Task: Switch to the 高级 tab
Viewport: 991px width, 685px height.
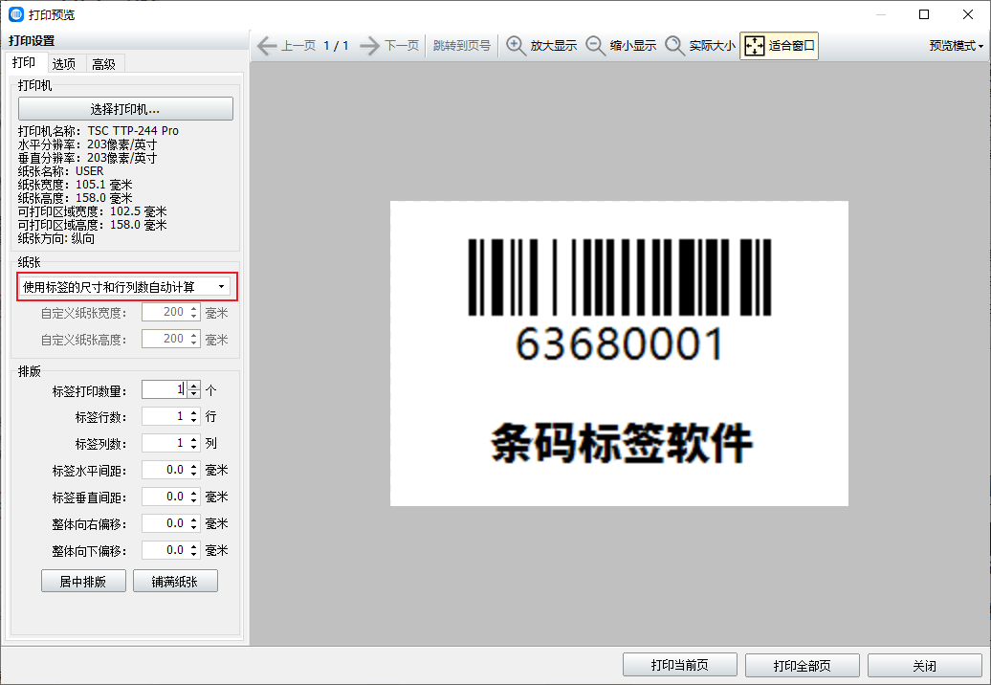Action: 103,64
